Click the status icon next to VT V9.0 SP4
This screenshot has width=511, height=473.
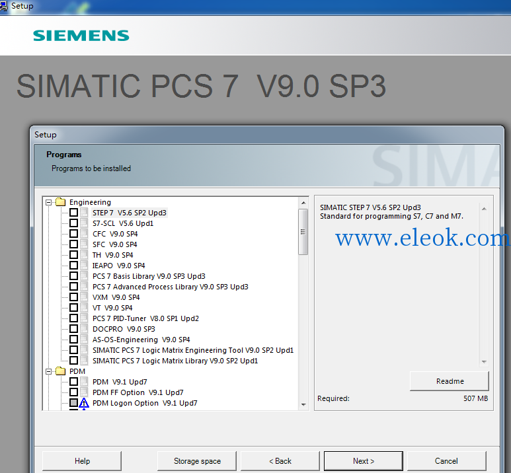[x=84, y=307]
